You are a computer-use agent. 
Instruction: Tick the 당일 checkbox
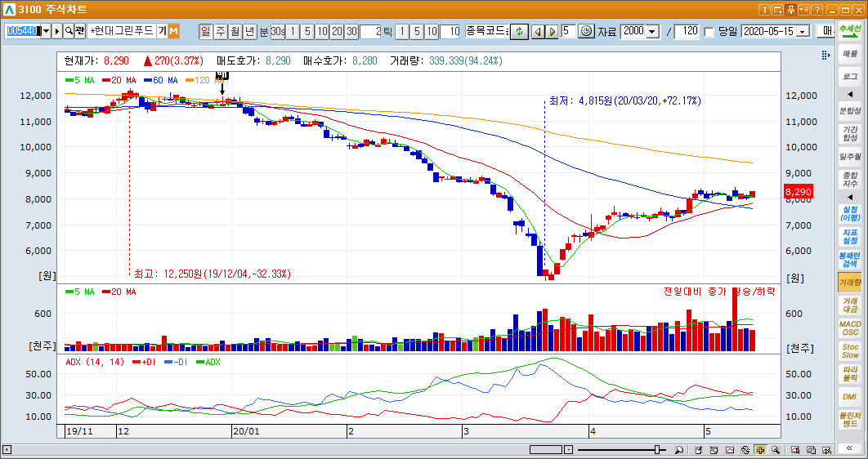pyautogui.click(x=709, y=32)
